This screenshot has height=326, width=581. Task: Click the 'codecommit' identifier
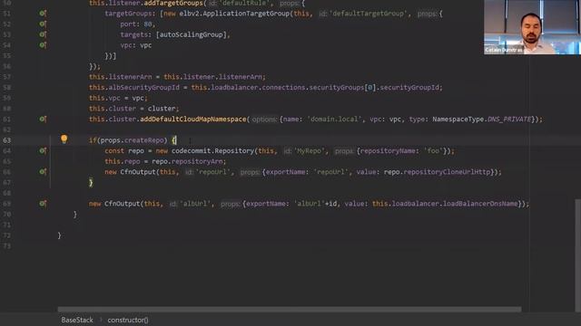(x=192, y=151)
